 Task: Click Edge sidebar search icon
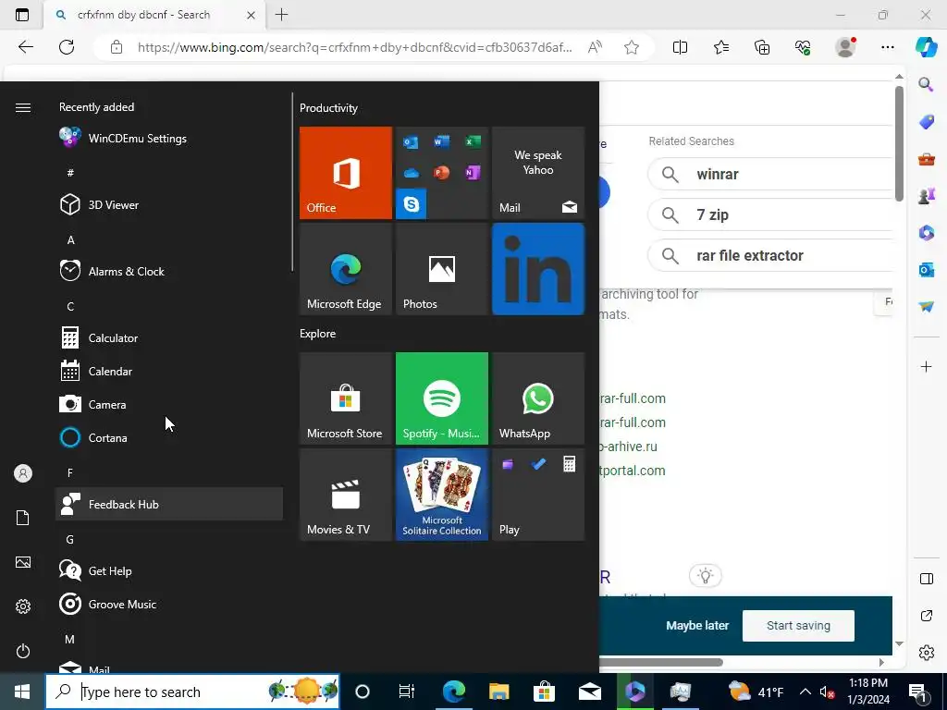click(926, 84)
